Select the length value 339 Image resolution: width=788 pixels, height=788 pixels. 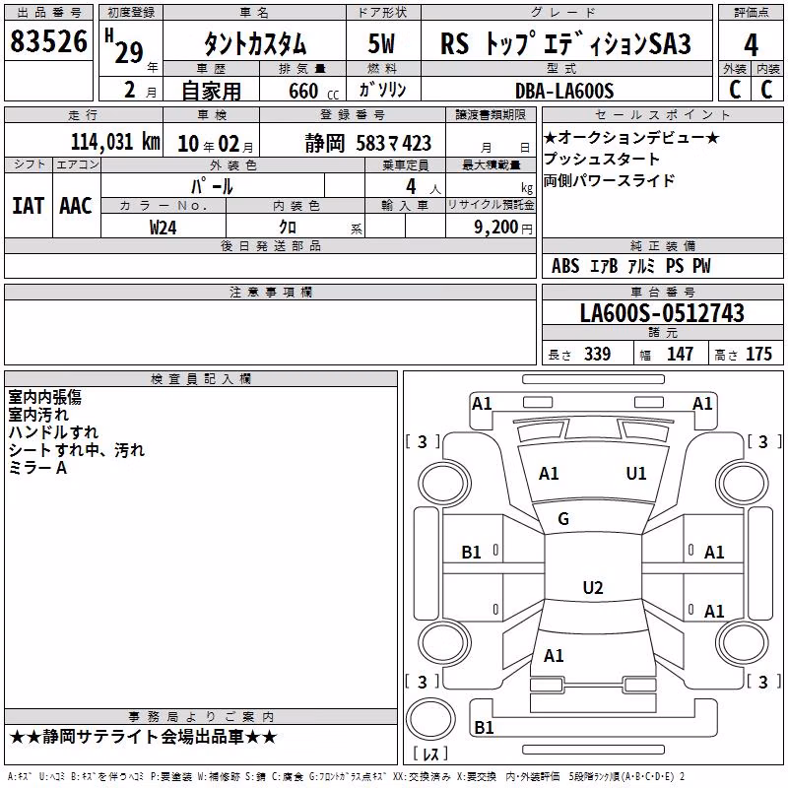(597, 354)
